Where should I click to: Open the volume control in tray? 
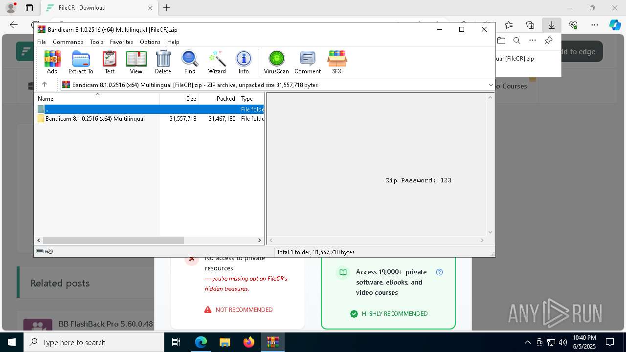563,342
